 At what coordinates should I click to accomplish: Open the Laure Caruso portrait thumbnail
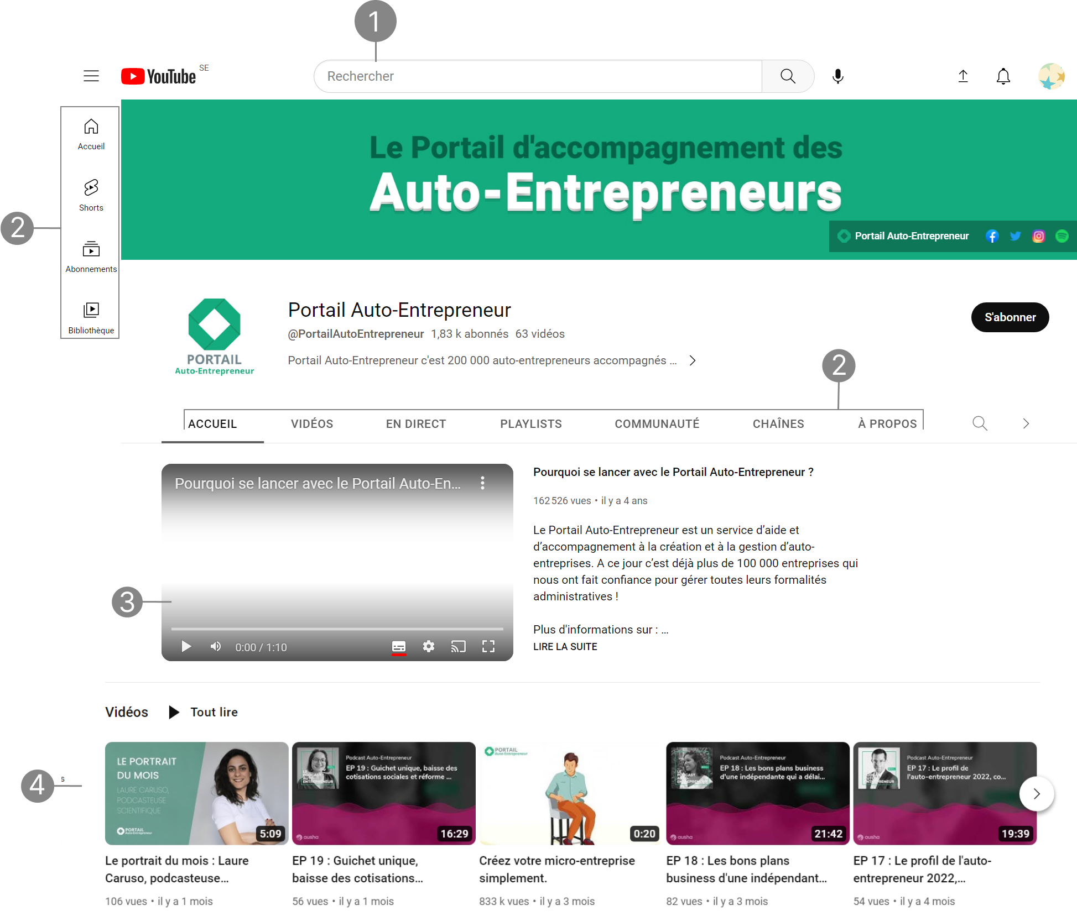(x=197, y=793)
